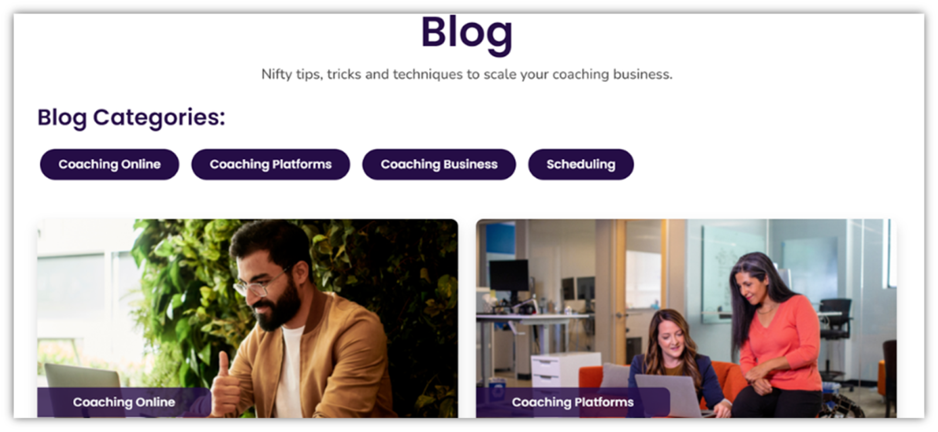Click the Coaching Platforms tag on right card
The width and height of the screenshot is (938, 432).
tap(573, 402)
